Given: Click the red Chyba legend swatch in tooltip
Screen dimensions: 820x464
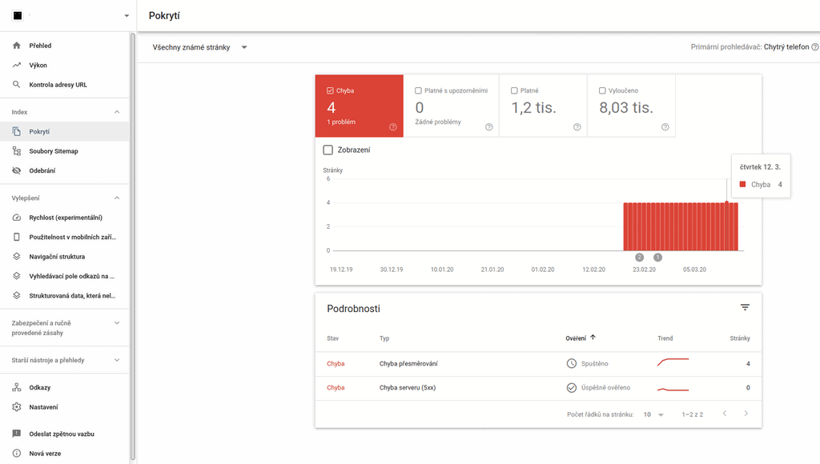Looking at the screenshot, I should pos(742,185).
